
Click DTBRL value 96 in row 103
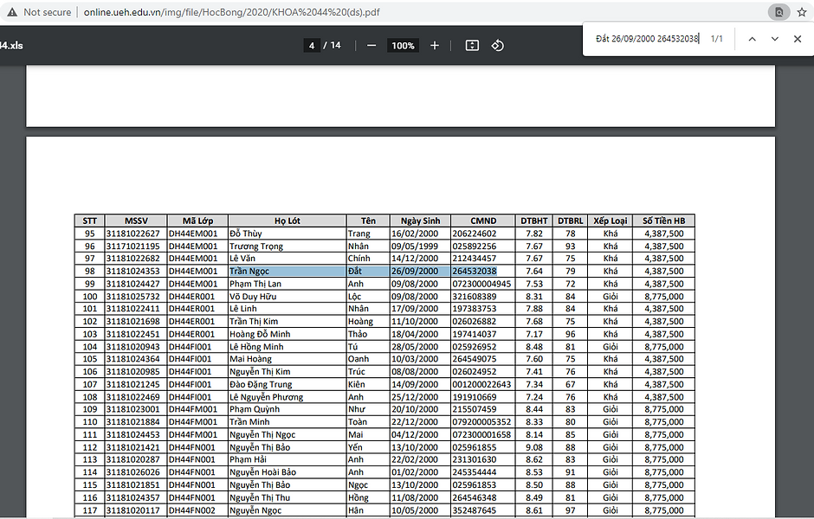[x=570, y=335]
